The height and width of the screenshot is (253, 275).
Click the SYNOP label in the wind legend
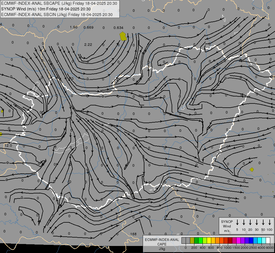227,222
